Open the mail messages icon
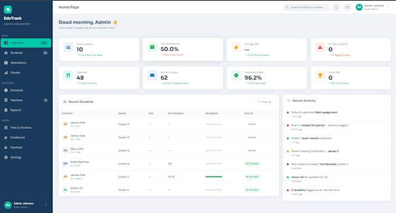The height and width of the screenshot is (213, 396). [348, 8]
